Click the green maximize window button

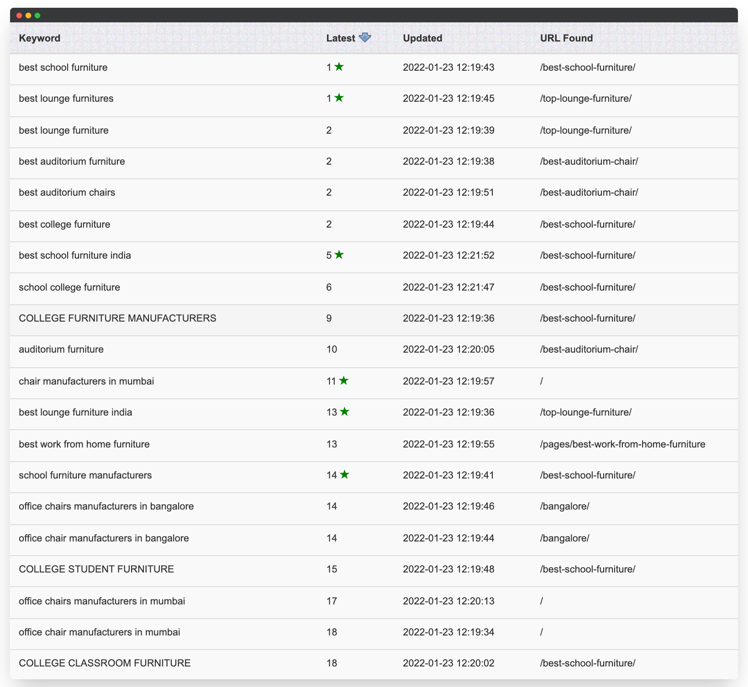(x=37, y=16)
